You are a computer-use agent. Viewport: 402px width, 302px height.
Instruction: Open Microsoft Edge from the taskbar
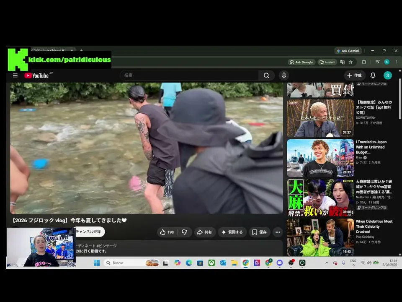pos(189,263)
